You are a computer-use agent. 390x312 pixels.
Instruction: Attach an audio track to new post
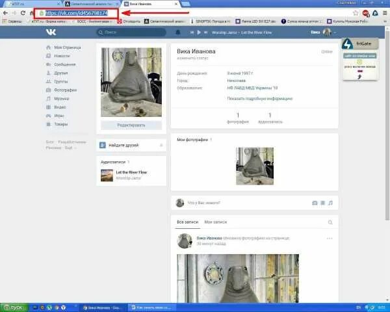[x=330, y=203]
